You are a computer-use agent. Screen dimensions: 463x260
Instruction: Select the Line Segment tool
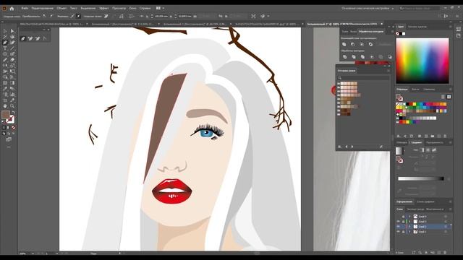click(x=12, y=48)
